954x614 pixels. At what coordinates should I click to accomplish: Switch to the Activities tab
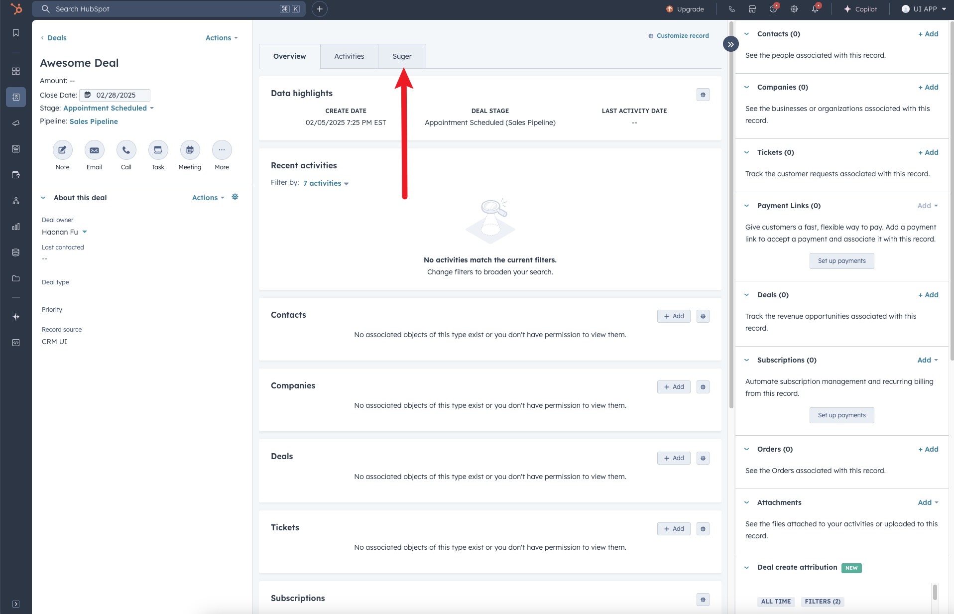click(349, 56)
